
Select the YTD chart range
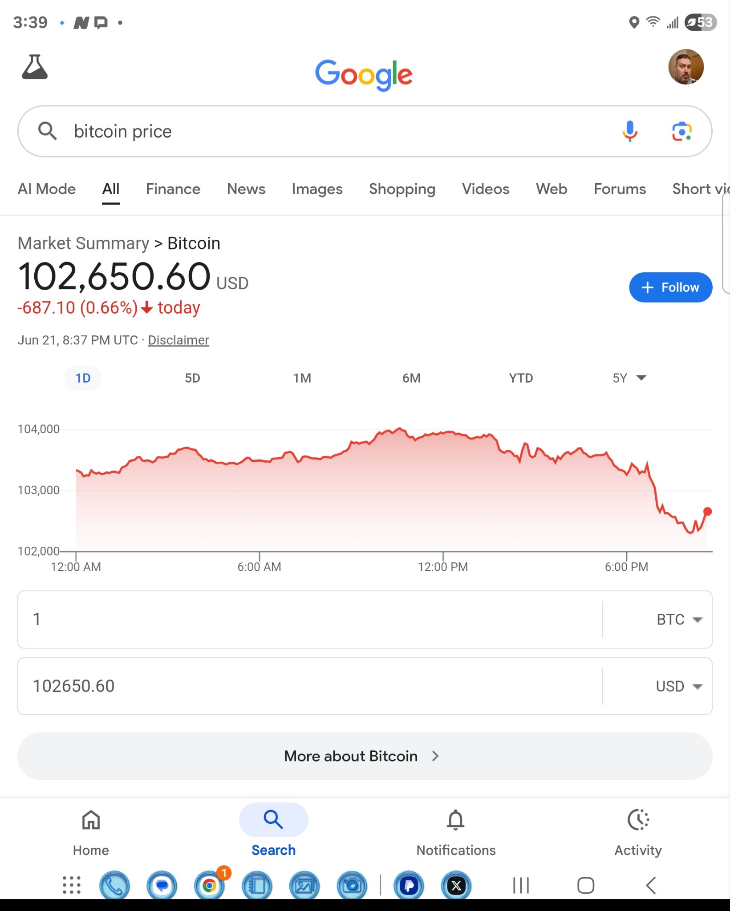coord(521,378)
